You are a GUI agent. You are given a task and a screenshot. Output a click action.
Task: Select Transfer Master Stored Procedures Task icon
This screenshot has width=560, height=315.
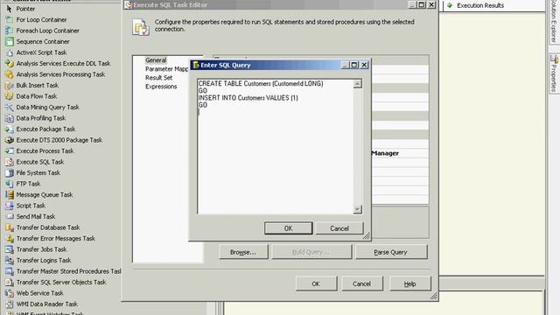(10, 271)
